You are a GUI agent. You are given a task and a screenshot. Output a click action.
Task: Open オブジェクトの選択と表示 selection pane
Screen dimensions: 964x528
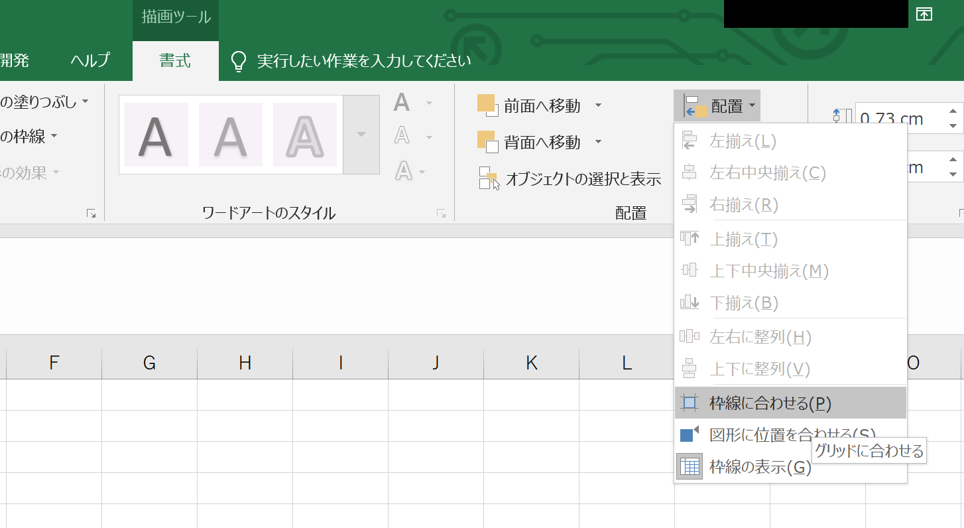(x=570, y=178)
